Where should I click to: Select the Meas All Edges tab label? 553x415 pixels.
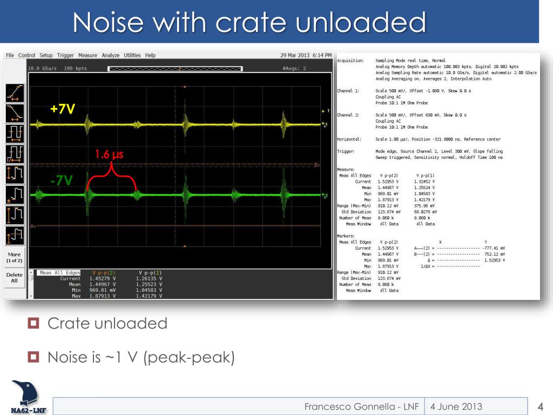tap(59, 272)
